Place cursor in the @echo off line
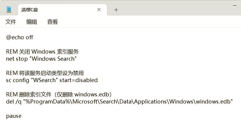Image resolution: width=241 pixels, height=127 pixels. pos(20,37)
